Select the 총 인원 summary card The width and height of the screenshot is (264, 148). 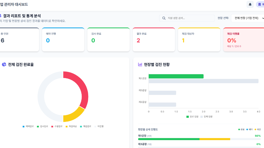[19, 39]
